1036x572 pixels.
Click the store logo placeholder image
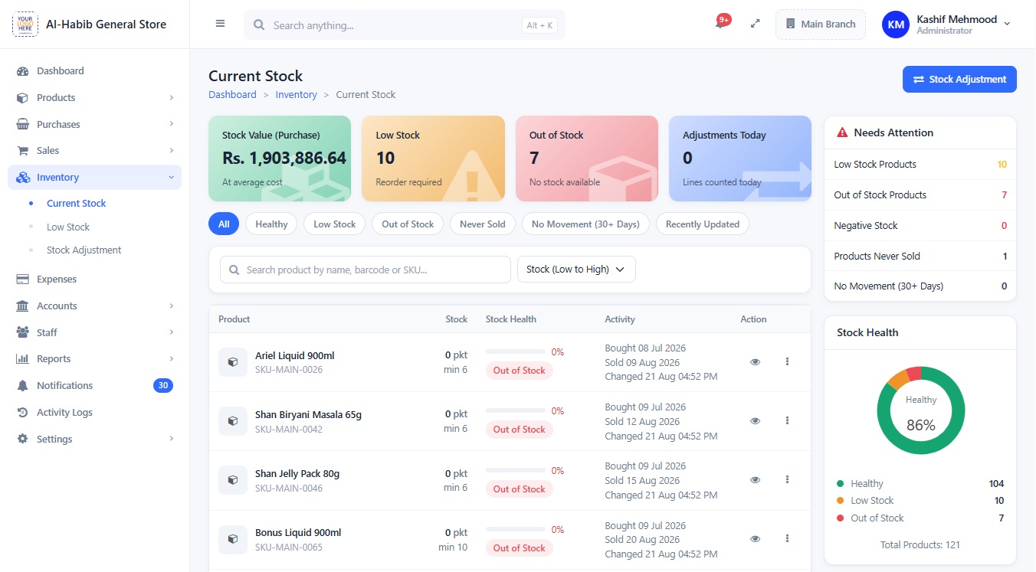click(x=25, y=24)
